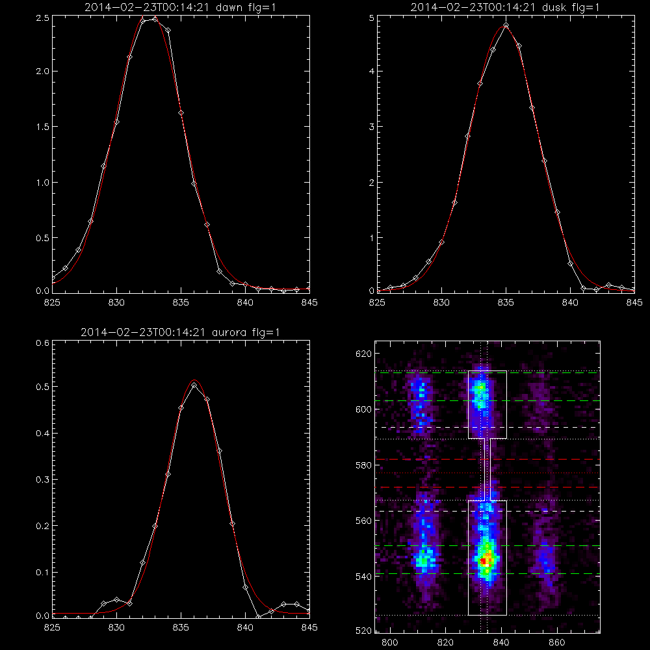Viewport: 650px width, 650px height.
Task: Click the dawn plot title text
Action: [180, 7]
